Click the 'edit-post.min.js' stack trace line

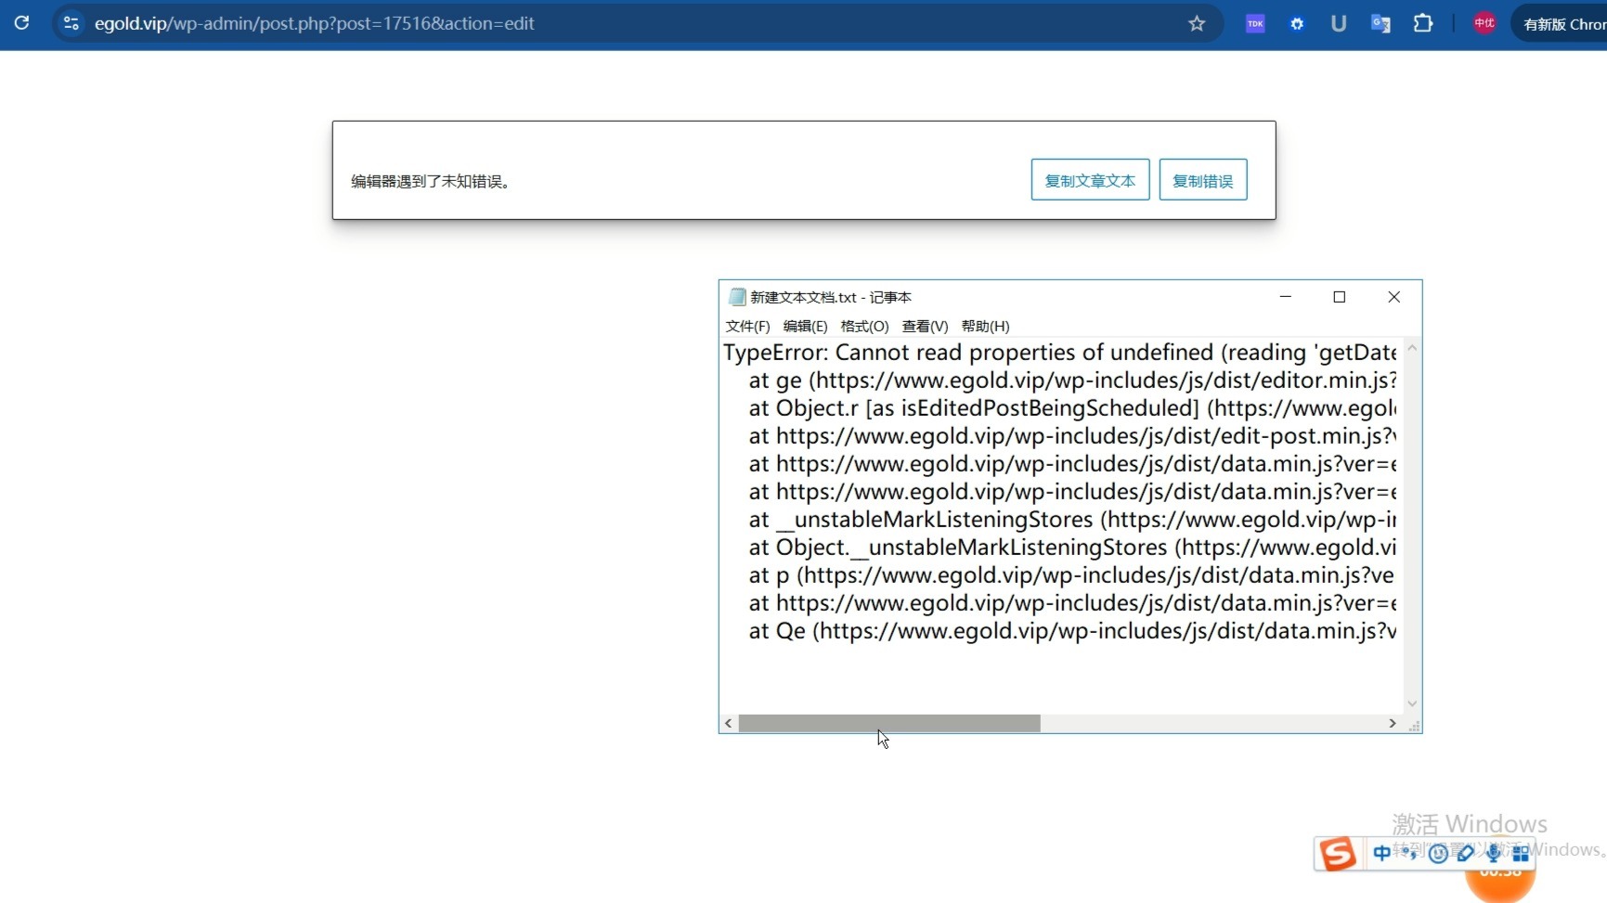[1072, 436]
